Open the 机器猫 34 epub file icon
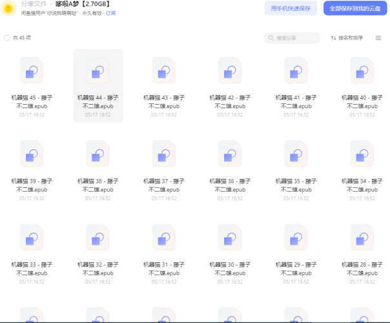This screenshot has height=323, width=390. click(x=362, y=154)
